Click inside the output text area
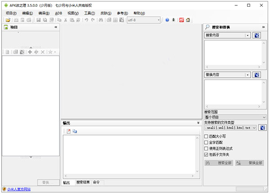 pos(129,154)
